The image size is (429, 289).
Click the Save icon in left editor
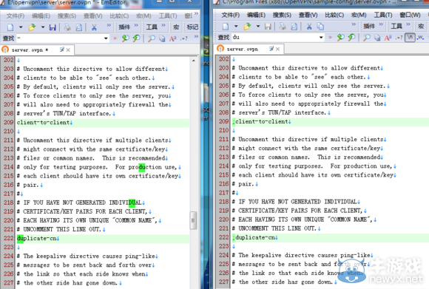coord(53,27)
